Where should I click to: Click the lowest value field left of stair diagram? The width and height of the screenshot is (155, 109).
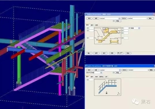tap(91, 38)
